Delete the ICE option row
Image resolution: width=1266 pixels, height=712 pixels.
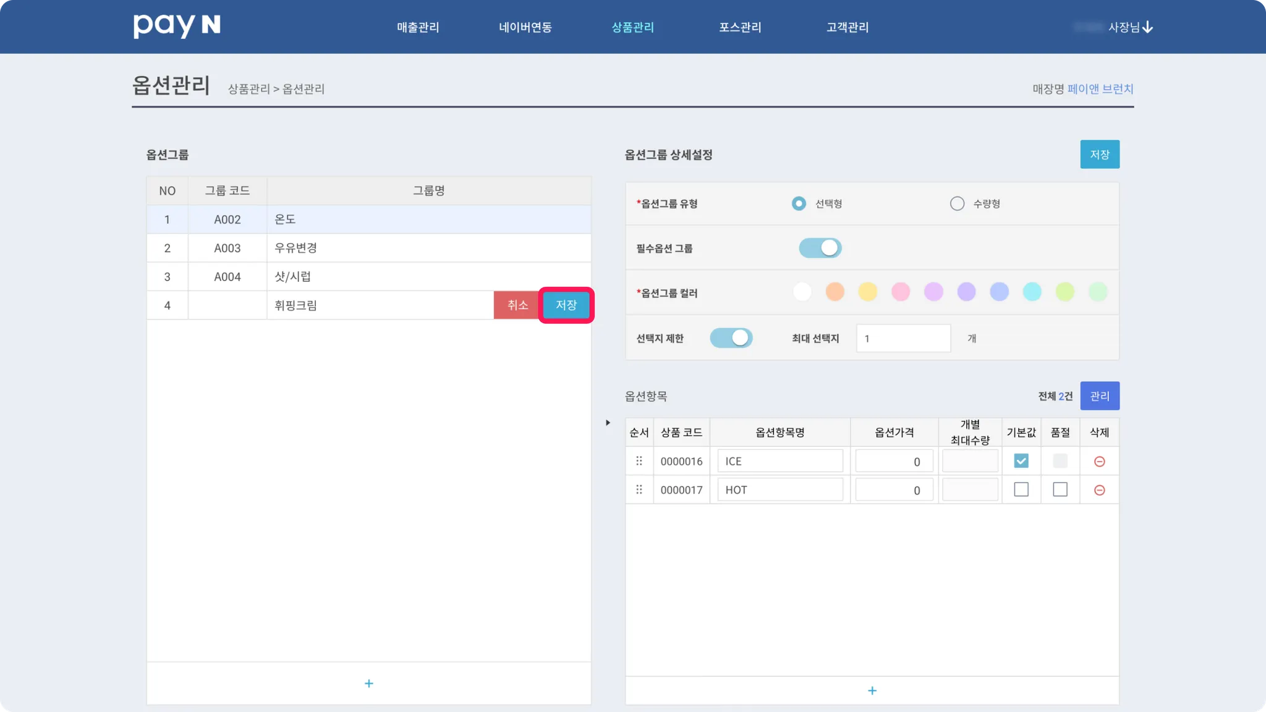pyautogui.click(x=1099, y=462)
